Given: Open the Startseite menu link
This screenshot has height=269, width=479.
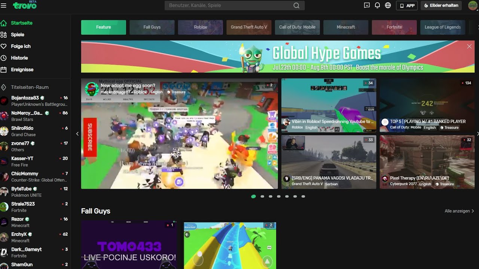Looking at the screenshot, I should (22, 23).
